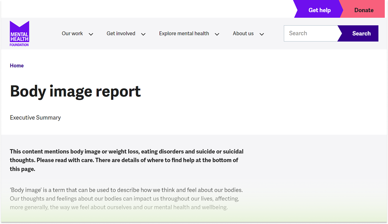Expand the Get involved chevron arrow
Image resolution: width=388 pixels, height=224 pixels.
point(143,34)
